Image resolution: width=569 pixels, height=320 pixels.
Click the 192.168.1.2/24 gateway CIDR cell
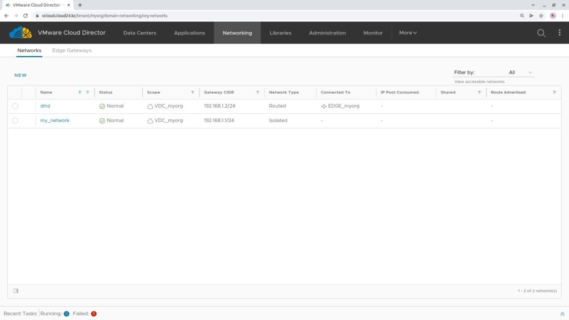coord(219,106)
